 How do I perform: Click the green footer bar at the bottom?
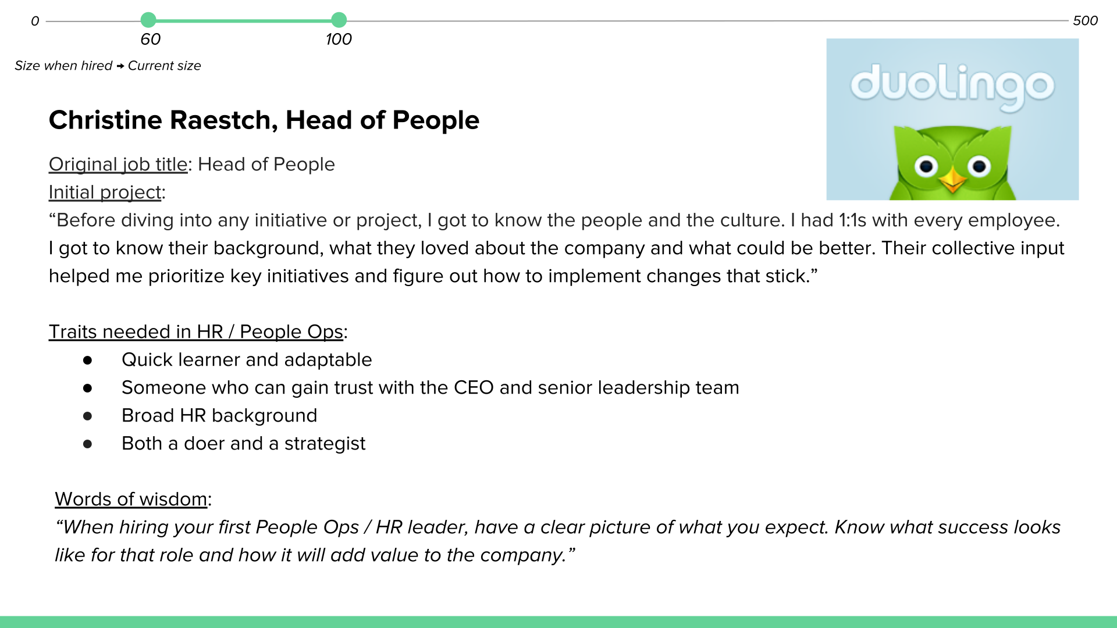[558, 622]
